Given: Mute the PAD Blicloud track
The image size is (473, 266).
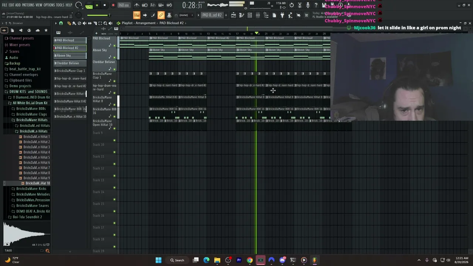Looking at the screenshot, I should (114, 46).
